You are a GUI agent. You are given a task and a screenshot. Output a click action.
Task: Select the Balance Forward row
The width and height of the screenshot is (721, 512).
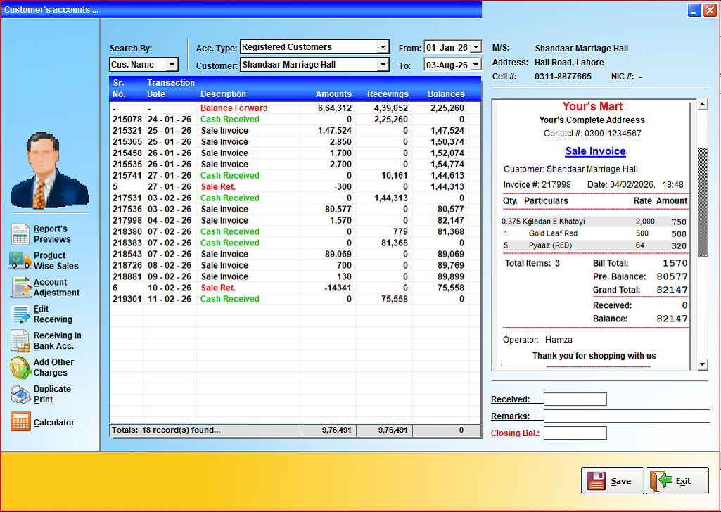295,108
